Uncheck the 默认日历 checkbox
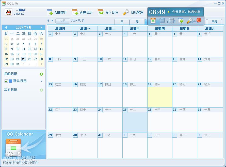This screenshot has width=226, height=167. 6,81
